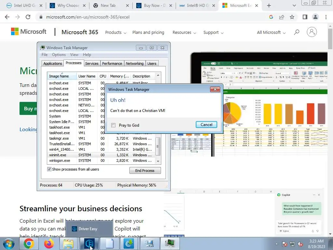Switch to the Networking tab
The width and height of the screenshot is (333, 250).
tap(135, 63)
